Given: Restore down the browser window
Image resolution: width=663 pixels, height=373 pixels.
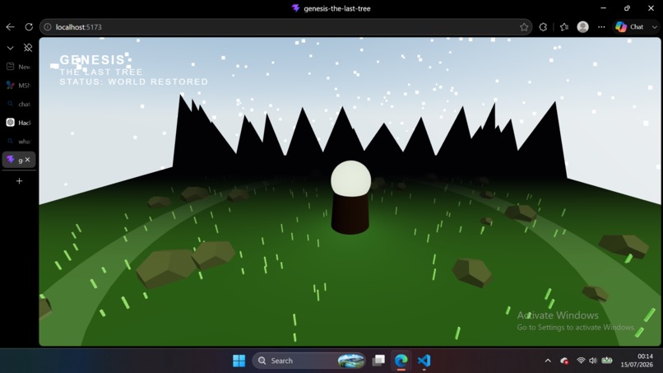Looking at the screenshot, I should coord(627,8).
